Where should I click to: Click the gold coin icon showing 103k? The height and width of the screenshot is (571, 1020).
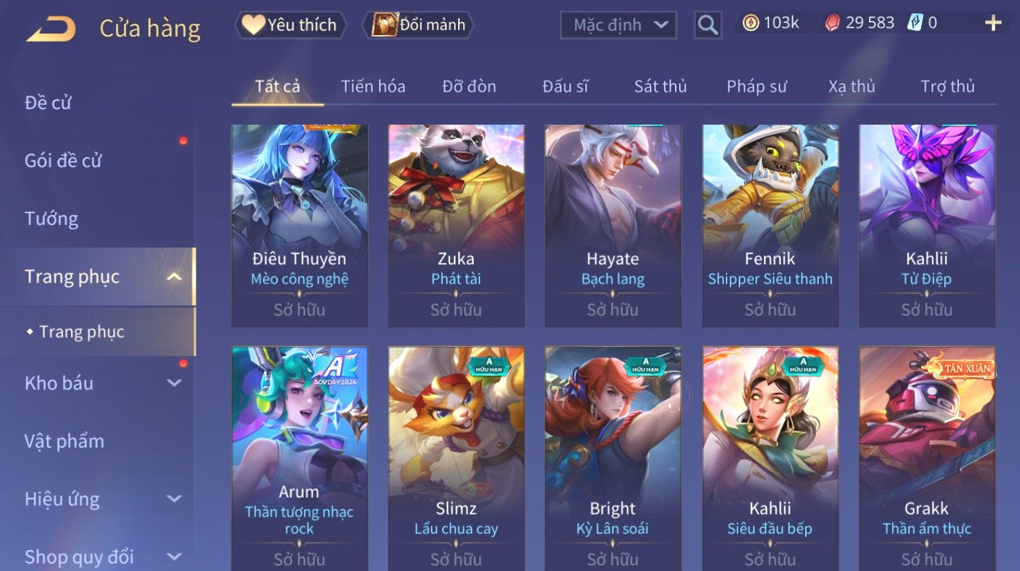point(750,23)
